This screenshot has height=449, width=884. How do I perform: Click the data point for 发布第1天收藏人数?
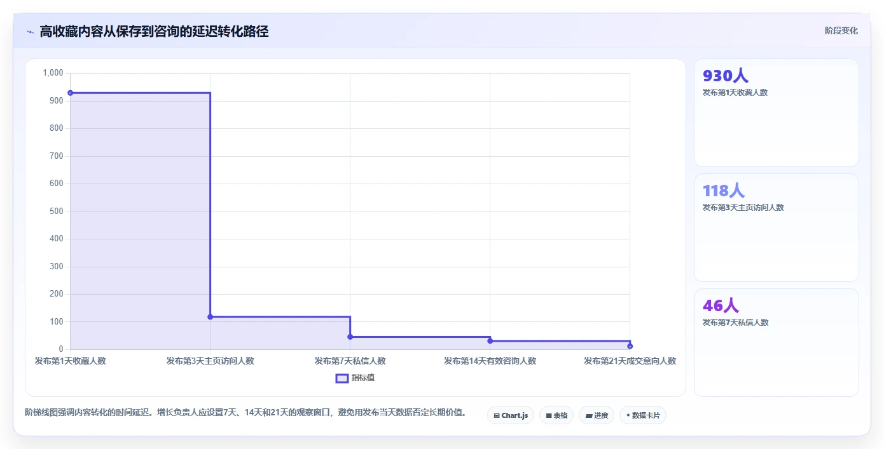[70, 93]
